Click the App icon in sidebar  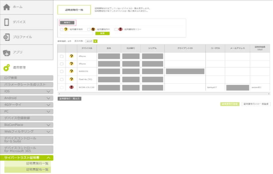[7, 53]
